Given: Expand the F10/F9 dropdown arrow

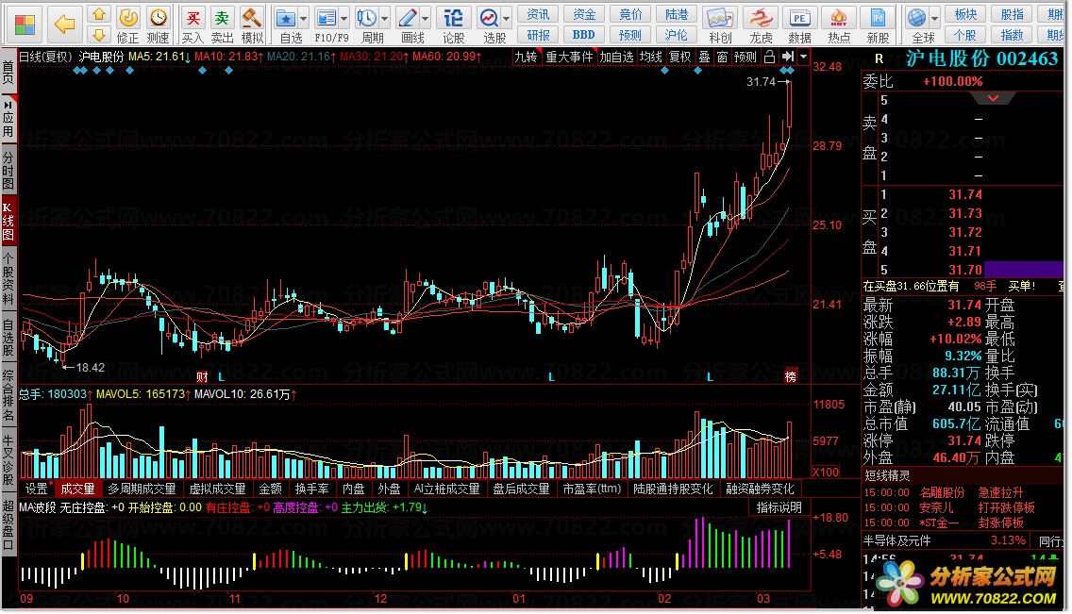Looking at the screenshot, I should (343, 19).
